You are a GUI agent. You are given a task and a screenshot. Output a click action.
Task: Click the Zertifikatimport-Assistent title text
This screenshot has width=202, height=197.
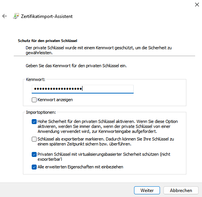click(47, 16)
